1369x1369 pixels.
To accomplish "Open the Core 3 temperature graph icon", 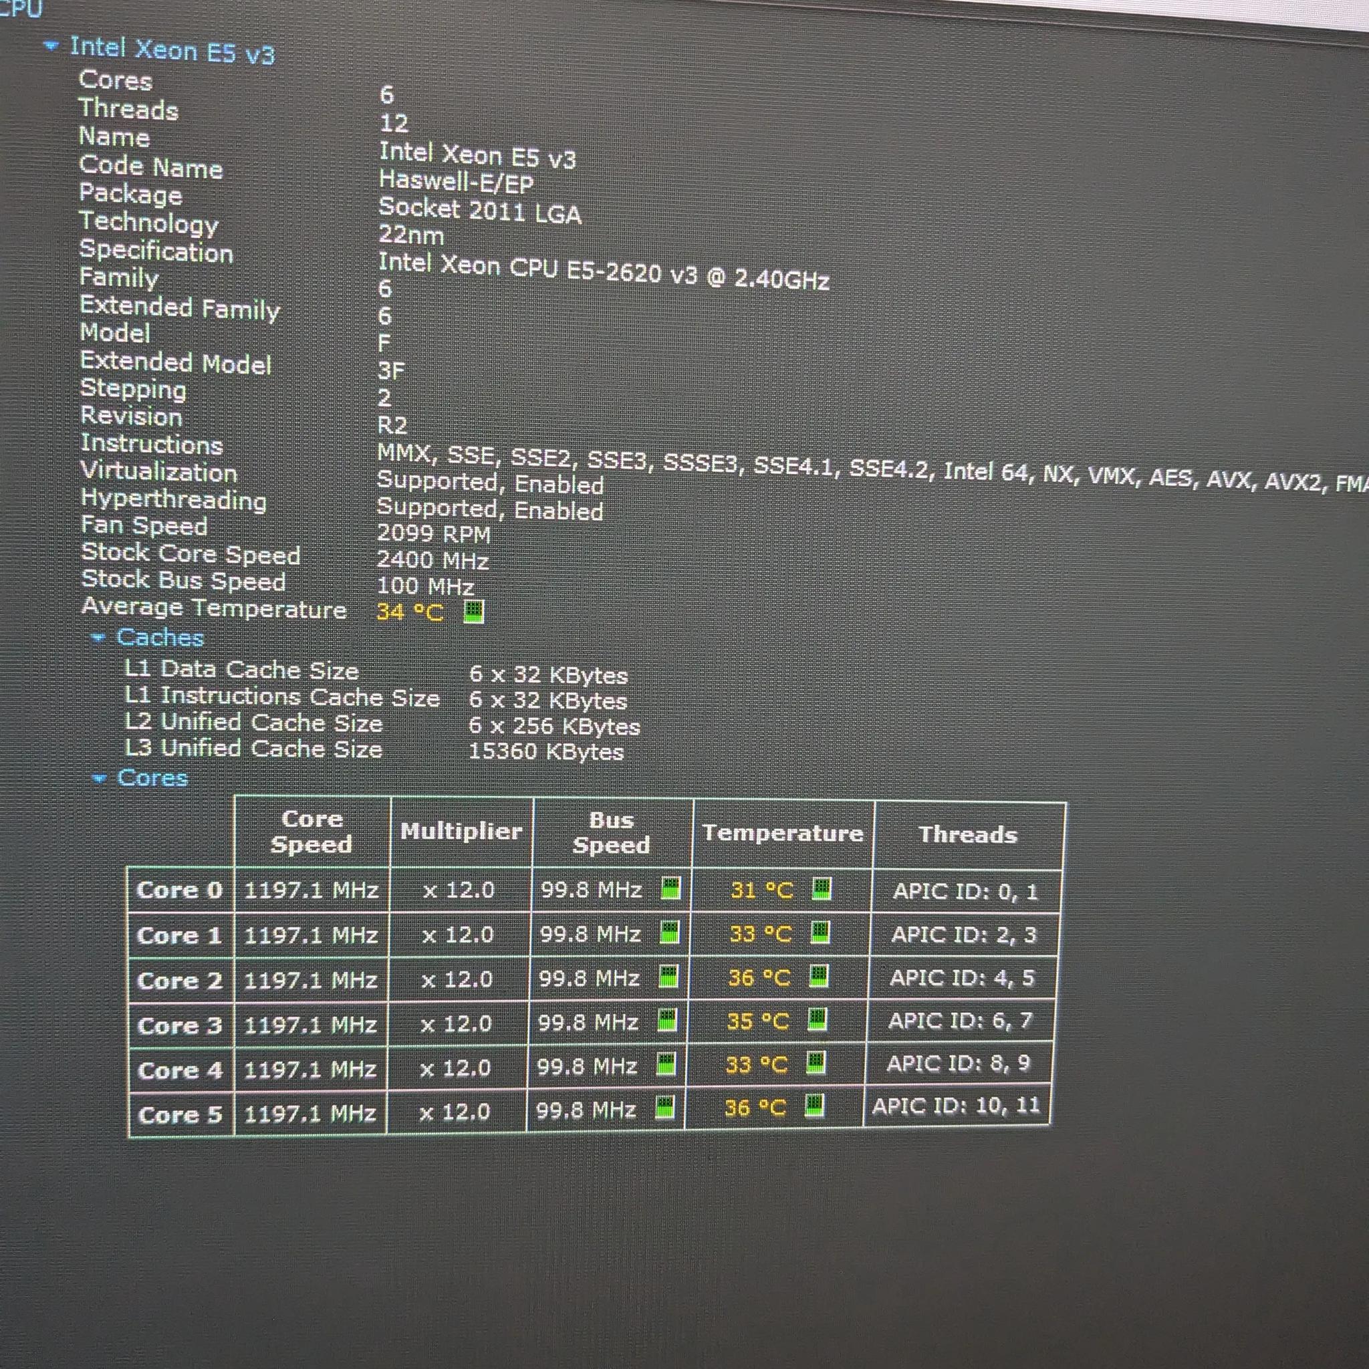I will tap(817, 1019).
